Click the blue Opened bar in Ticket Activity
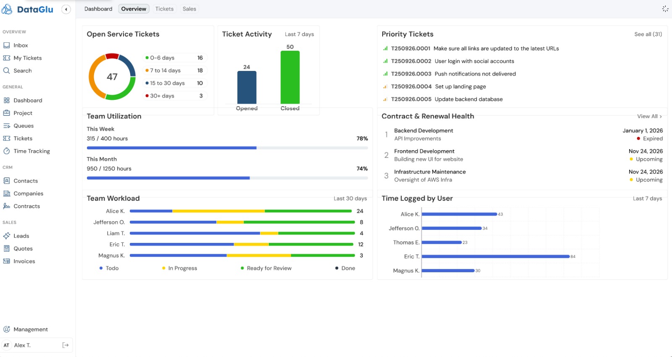Viewport: 672px width, 357px height. (x=247, y=87)
